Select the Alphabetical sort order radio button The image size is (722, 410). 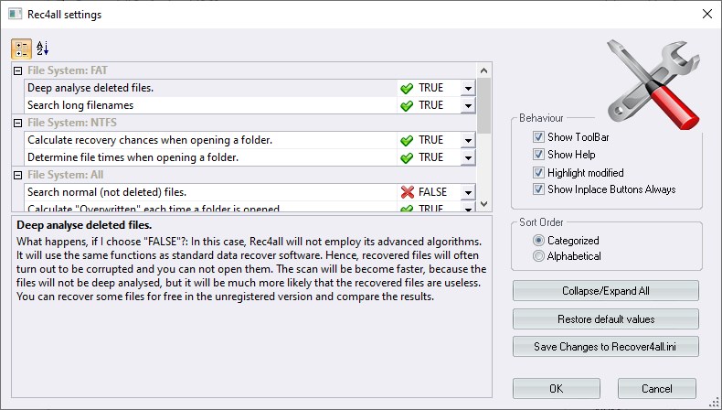tap(538, 256)
